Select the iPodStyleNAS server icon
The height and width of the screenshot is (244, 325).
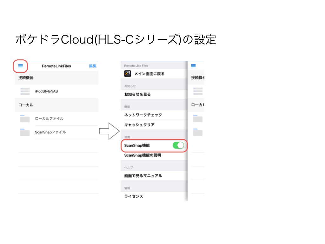[x=25, y=91]
